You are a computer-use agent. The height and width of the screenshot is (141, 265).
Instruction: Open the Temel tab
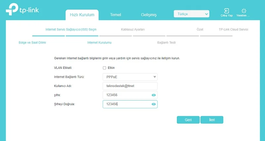pyautogui.click(x=115, y=15)
